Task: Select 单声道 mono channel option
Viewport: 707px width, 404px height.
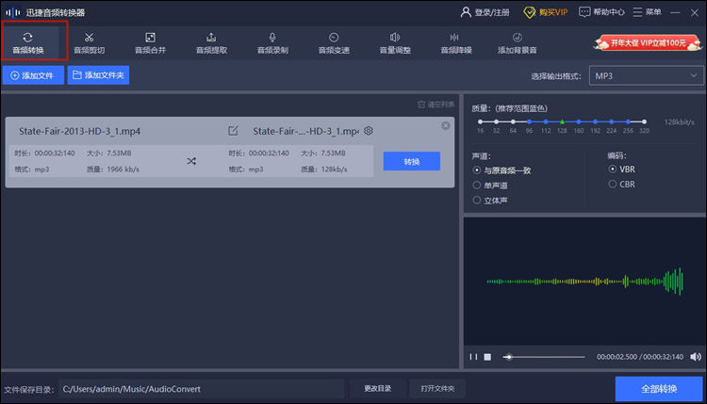Action: coord(490,186)
